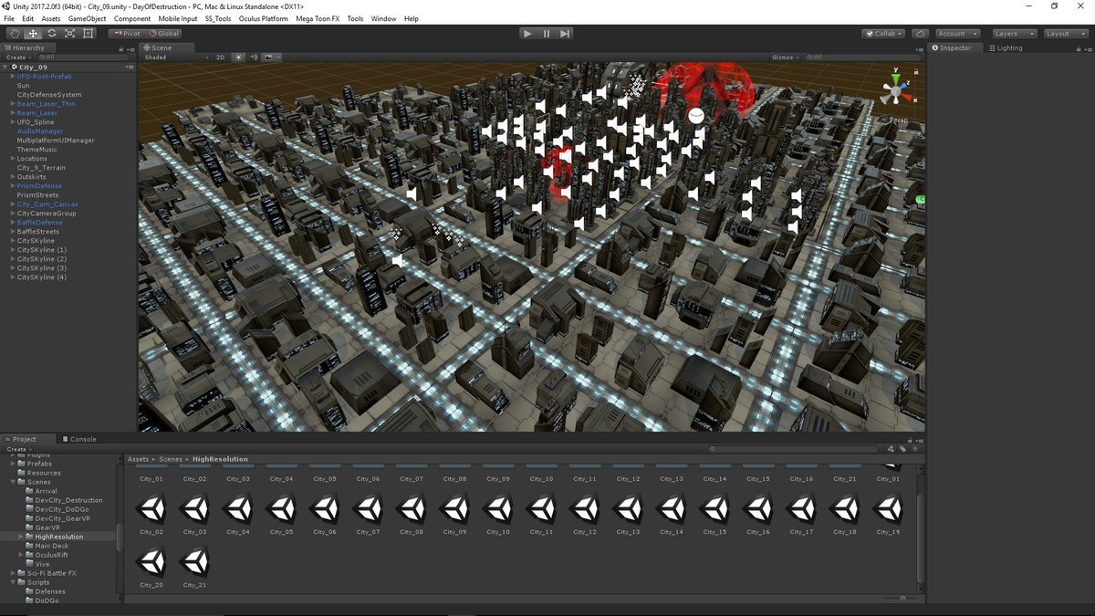Open the Component menu
The height and width of the screenshot is (616, 1095).
[132, 19]
